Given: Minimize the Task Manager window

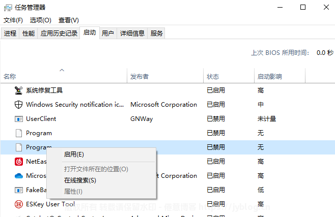Looking at the screenshot, I should pos(280,8).
